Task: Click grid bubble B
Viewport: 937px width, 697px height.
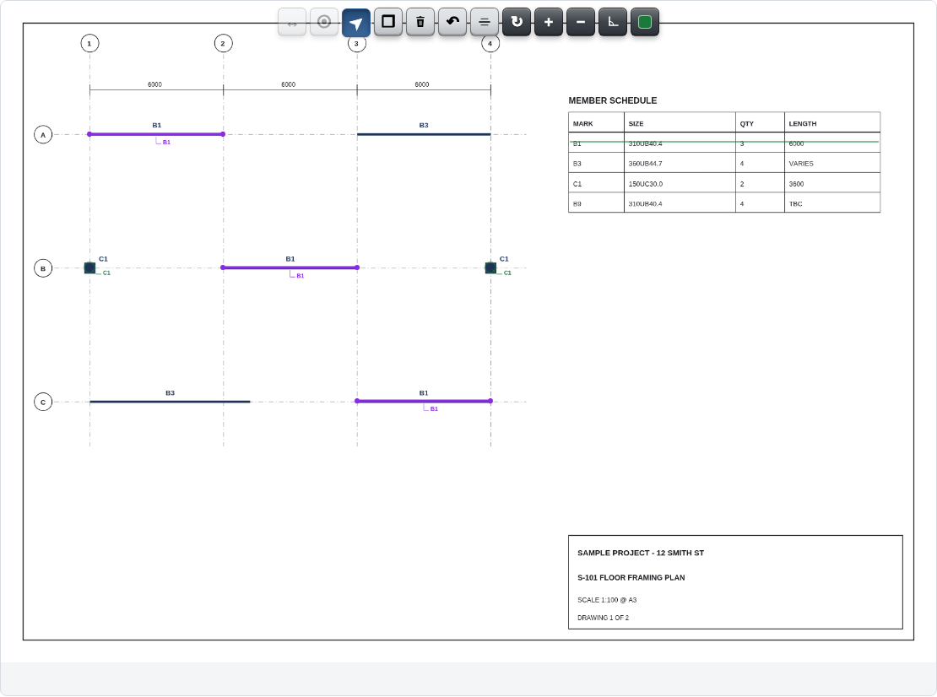Action: coord(43,269)
